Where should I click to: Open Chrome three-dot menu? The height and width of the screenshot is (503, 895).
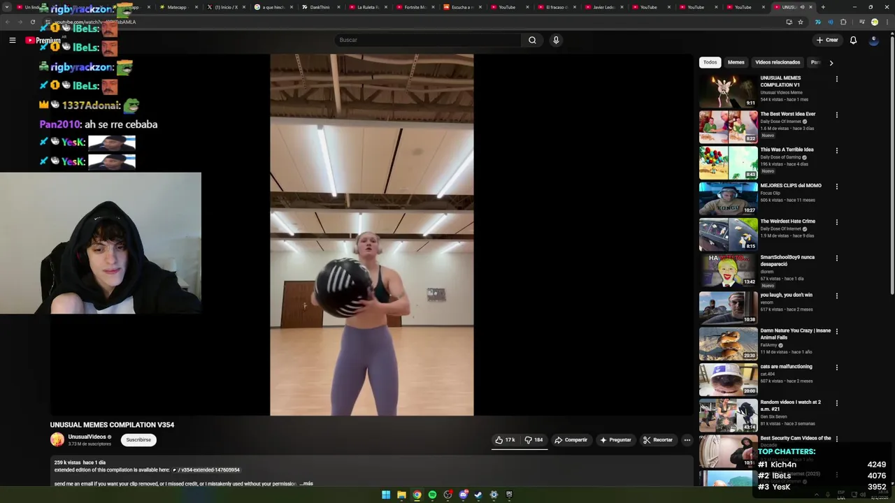tap(887, 22)
